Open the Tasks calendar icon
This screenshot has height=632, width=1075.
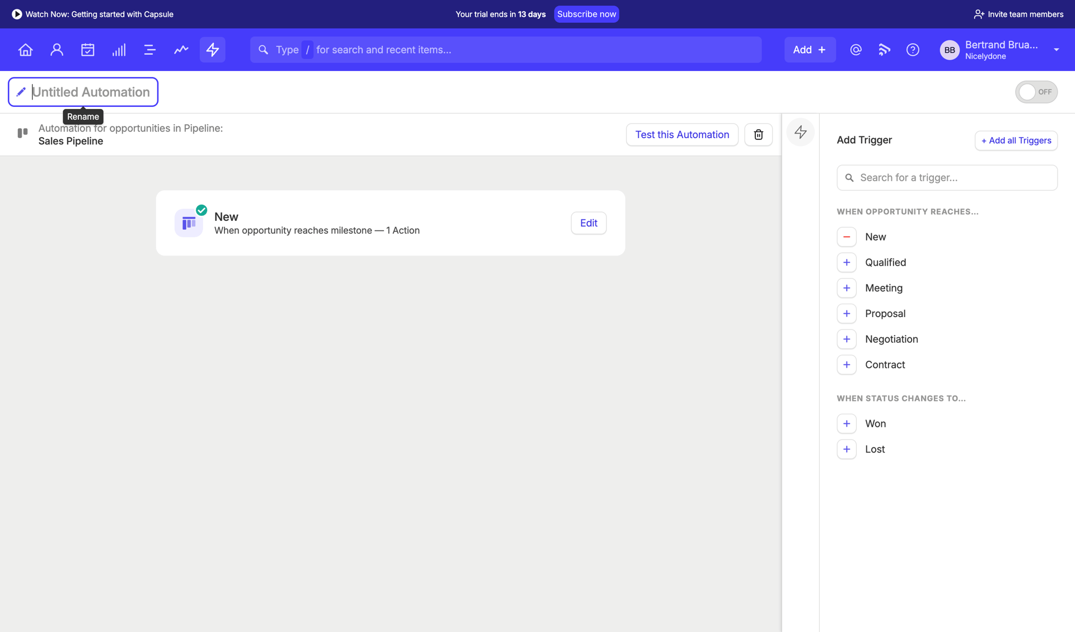87,49
